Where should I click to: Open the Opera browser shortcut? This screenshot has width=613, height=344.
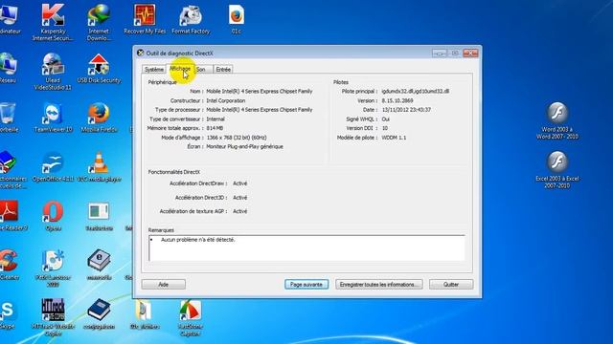pos(53,216)
